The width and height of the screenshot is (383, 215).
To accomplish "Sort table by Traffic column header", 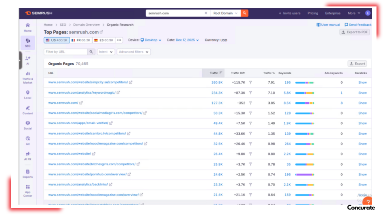I will (x=214, y=73).
